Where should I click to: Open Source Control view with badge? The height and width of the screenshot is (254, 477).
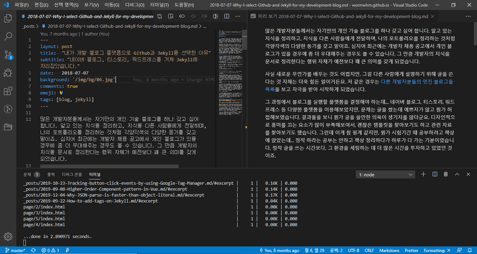click(x=8, y=55)
